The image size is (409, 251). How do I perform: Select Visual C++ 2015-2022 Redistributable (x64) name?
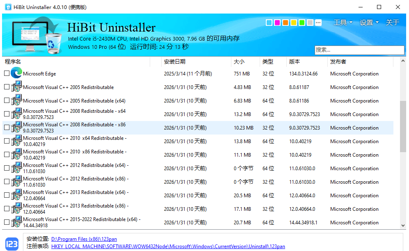click(x=82, y=222)
